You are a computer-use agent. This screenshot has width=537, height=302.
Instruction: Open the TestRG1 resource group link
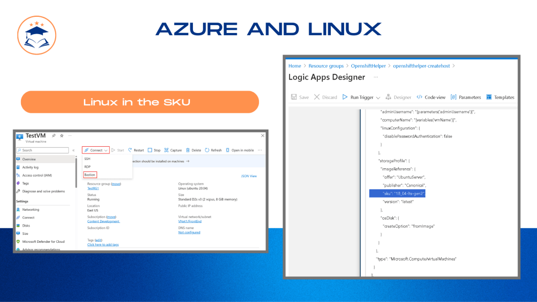(93, 188)
